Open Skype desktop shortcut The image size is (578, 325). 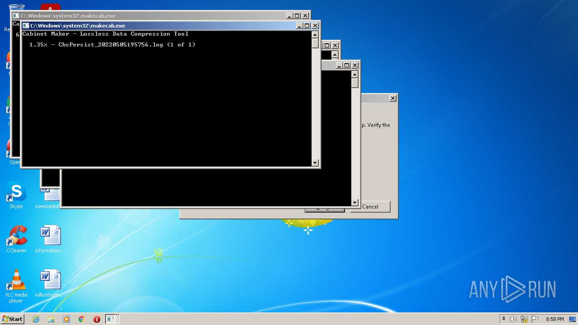(x=16, y=195)
